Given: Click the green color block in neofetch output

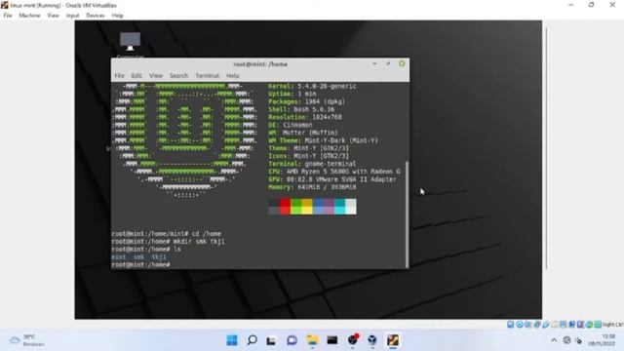Looking at the screenshot, I should point(296,207).
